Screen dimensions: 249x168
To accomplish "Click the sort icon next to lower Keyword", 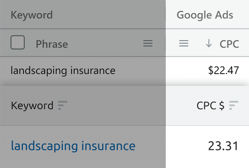I will click(x=63, y=105).
